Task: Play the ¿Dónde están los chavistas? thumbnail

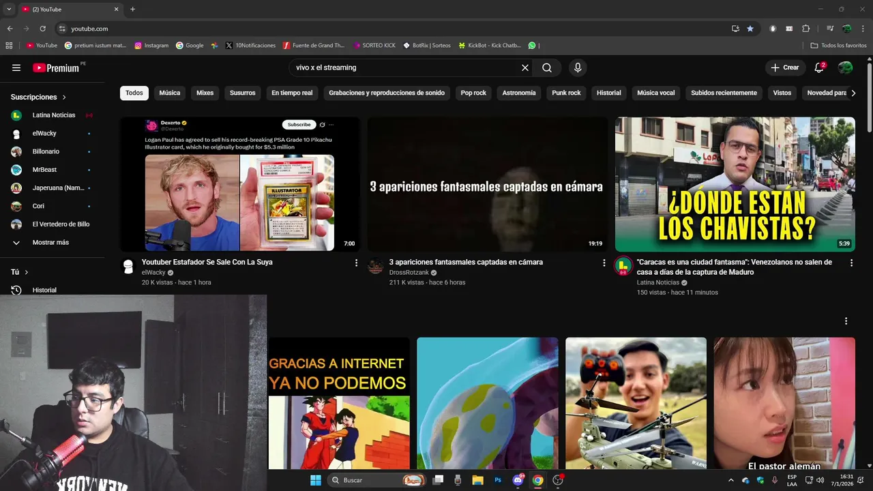Action: (x=735, y=184)
